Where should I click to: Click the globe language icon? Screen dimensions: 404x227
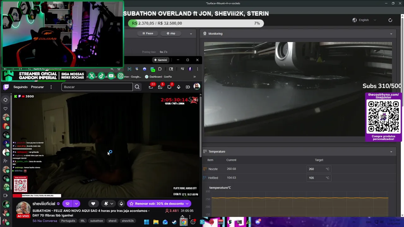pos(354,20)
